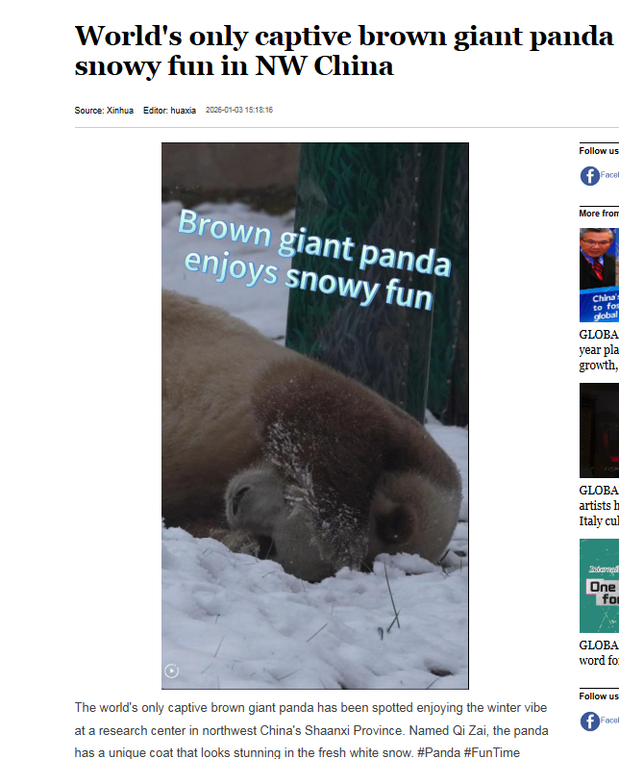Open the GLOBAL artists Italy culture headline link
619x759 pixels.
(599, 505)
